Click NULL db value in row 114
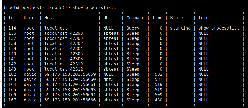 pyautogui.click(x=109, y=28)
